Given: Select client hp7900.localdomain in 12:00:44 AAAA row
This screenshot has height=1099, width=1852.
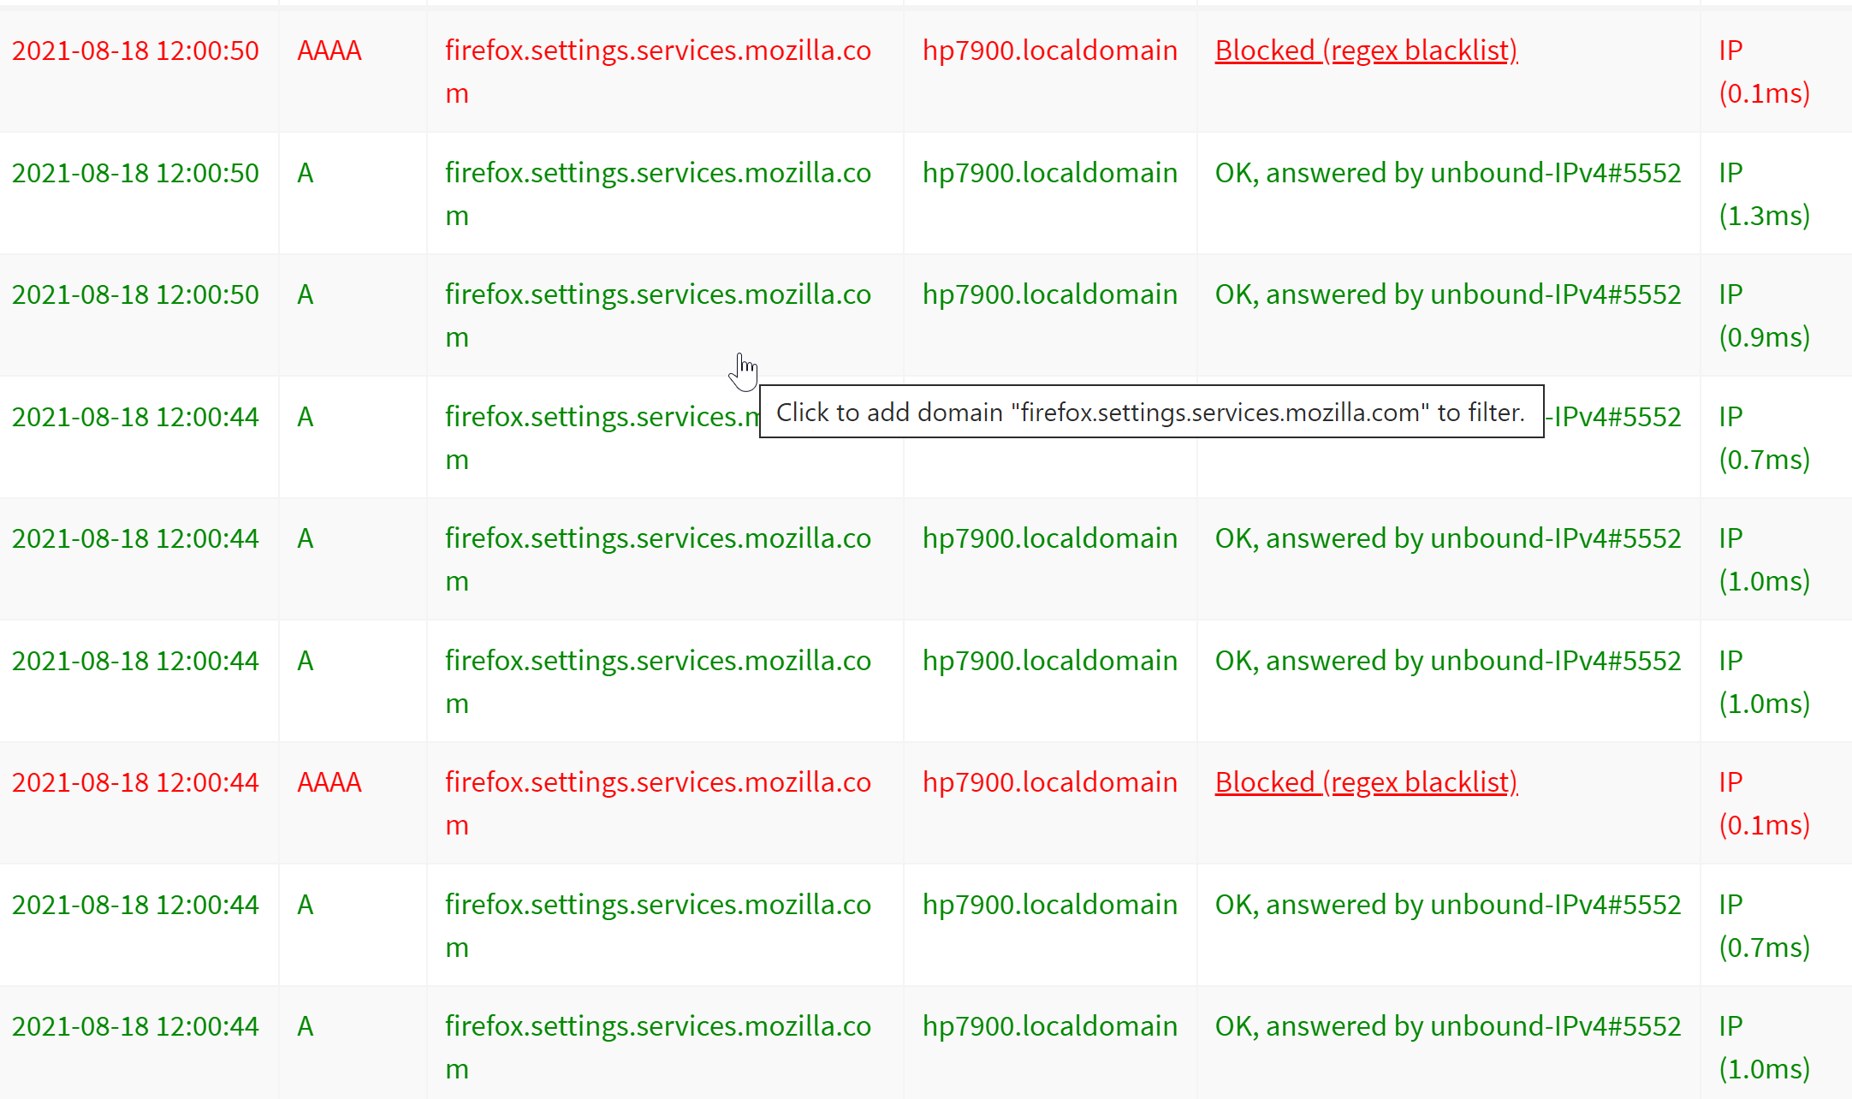Looking at the screenshot, I should [x=1050, y=782].
